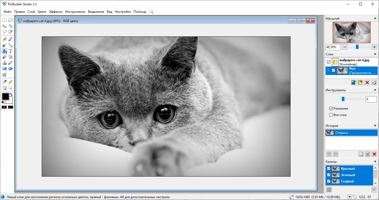Click the search magnifier in menu bar
This screenshot has height=200, width=379.
pos(151,12)
